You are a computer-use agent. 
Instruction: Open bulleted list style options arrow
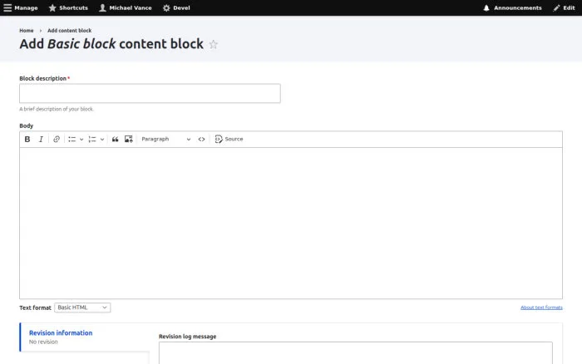81,139
